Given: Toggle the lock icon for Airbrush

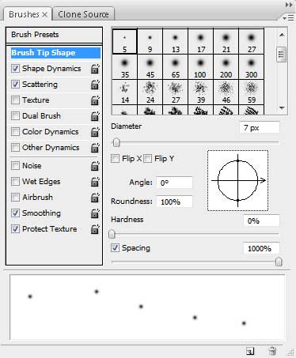Looking at the screenshot, I should (95, 198).
